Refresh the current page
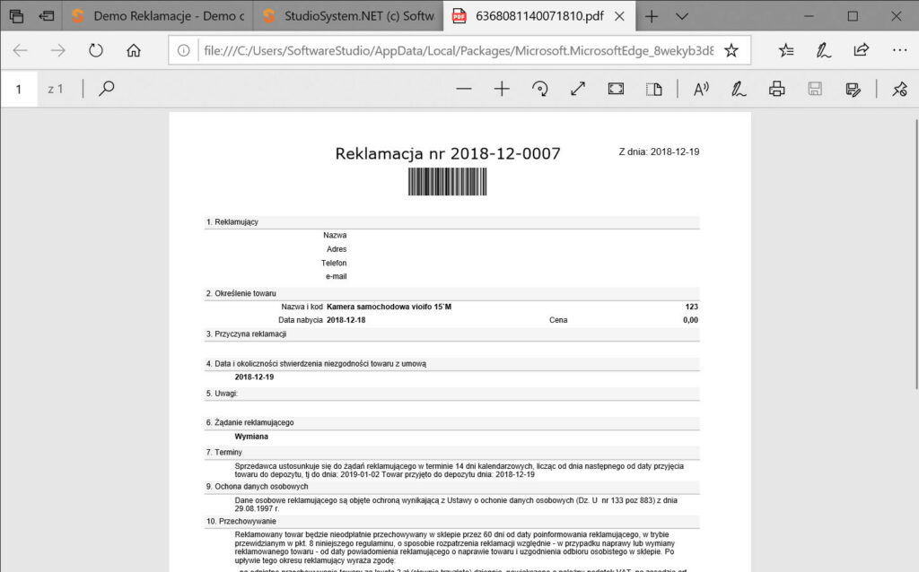This screenshot has height=572, width=919. pyautogui.click(x=95, y=50)
